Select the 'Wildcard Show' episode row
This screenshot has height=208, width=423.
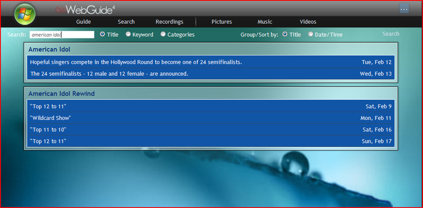(210, 118)
